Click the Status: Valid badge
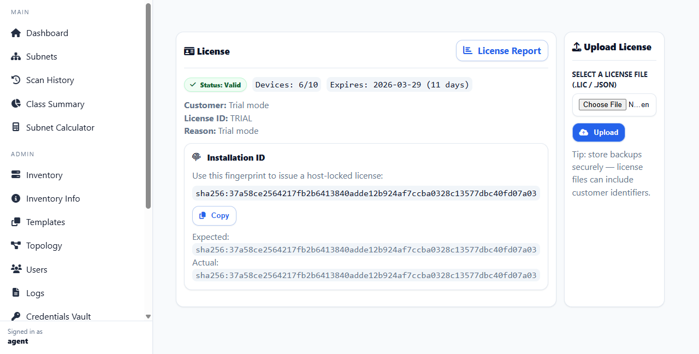This screenshot has width=699, height=354. point(215,85)
